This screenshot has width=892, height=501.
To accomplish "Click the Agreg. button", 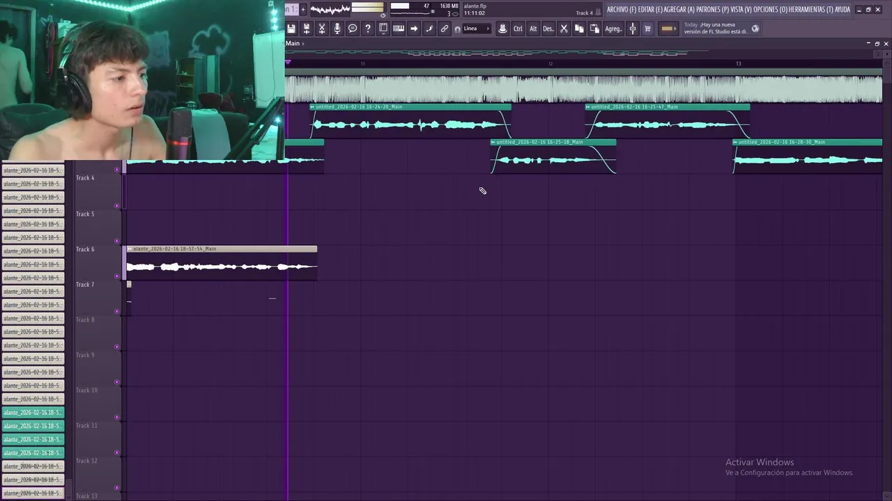I will [x=613, y=29].
